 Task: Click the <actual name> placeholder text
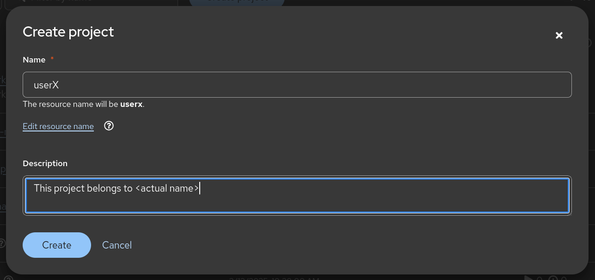[x=167, y=188]
